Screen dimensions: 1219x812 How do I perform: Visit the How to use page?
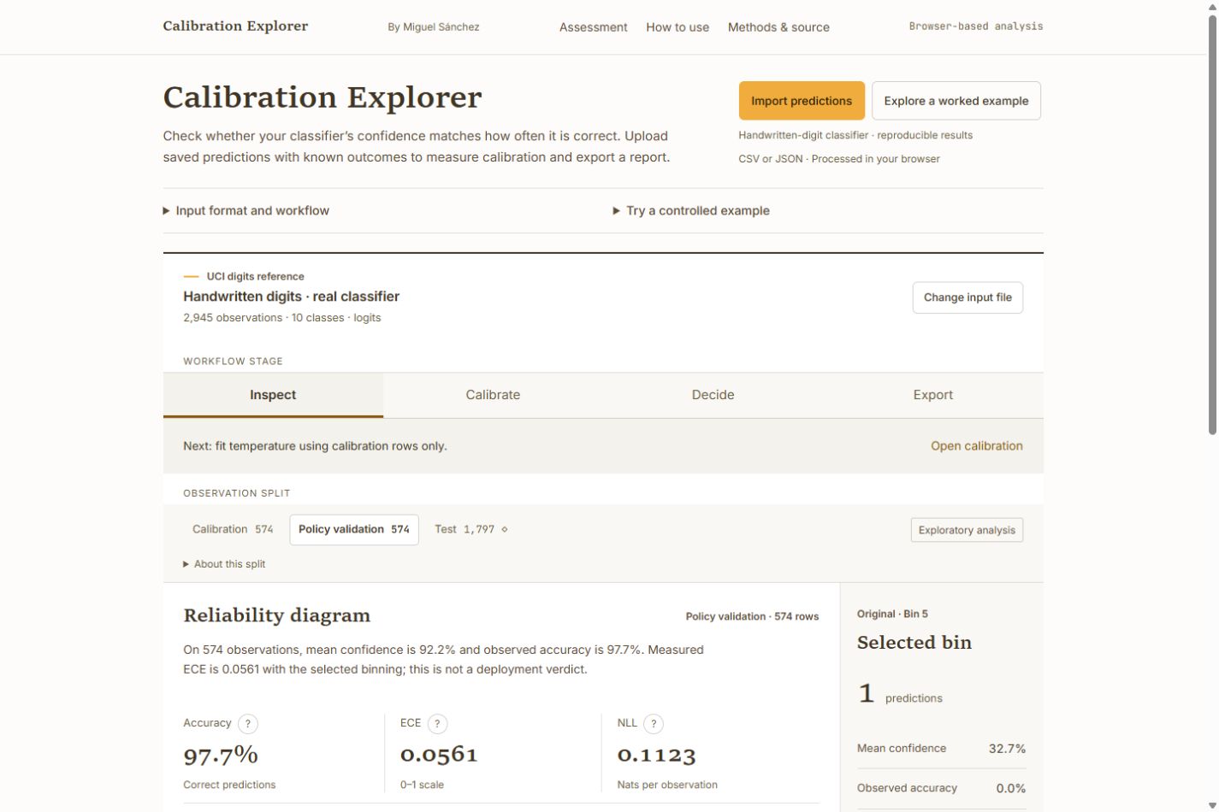coord(678,27)
